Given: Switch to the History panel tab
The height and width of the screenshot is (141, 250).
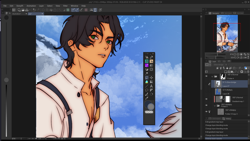Looking at the screenshot, I should click(x=227, y=119).
